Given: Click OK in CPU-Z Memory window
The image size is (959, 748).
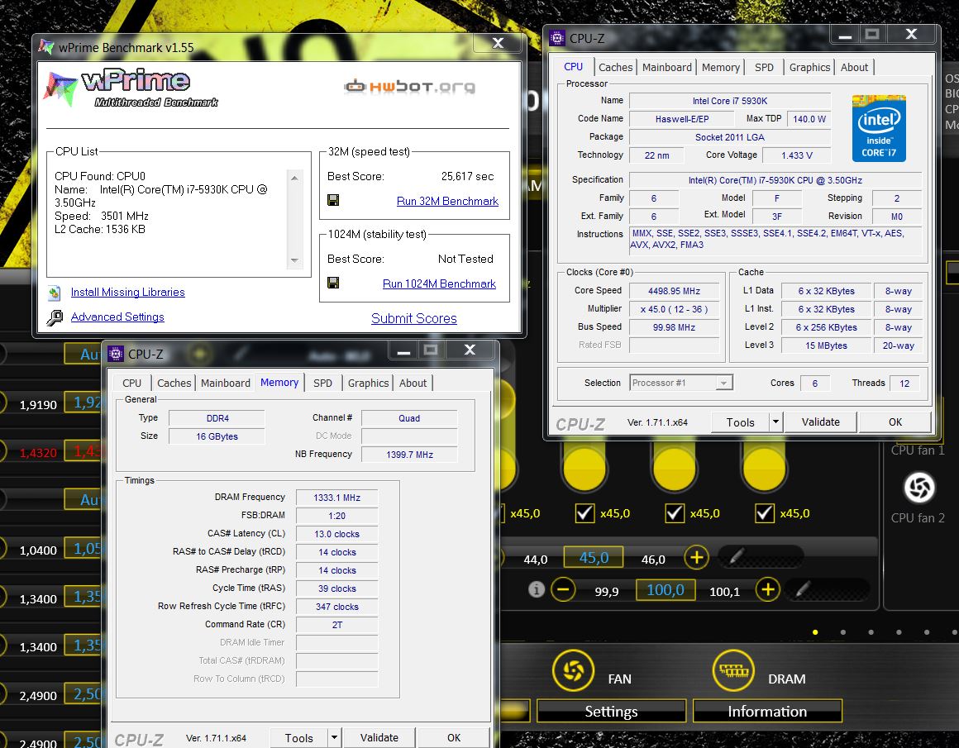Looking at the screenshot, I should [454, 737].
